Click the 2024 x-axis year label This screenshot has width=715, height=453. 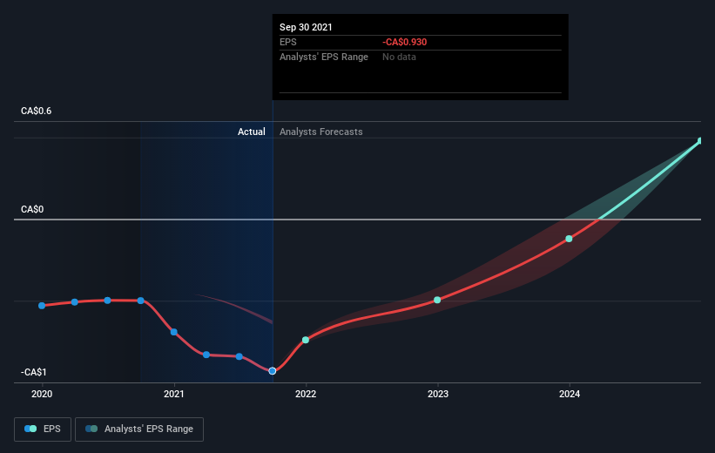[570, 394]
